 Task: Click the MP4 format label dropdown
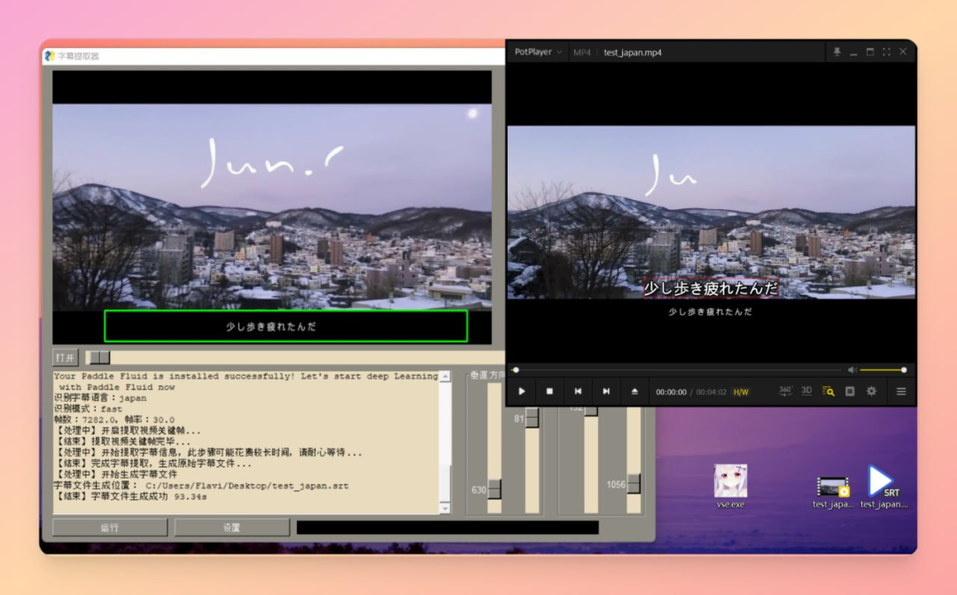tap(581, 51)
